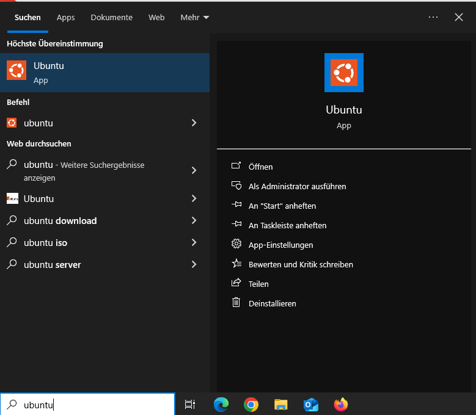The height and width of the screenshot is (415, 476).
Task: Launch Google Chrome from the taskbar
Action: click(251, 404)
